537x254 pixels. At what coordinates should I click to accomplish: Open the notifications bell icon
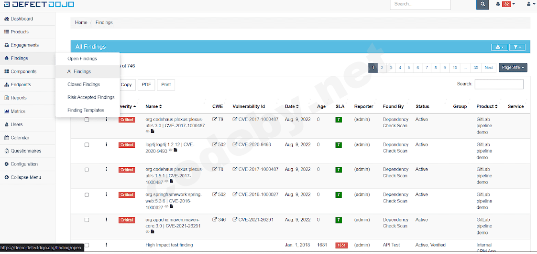point(498,4)
